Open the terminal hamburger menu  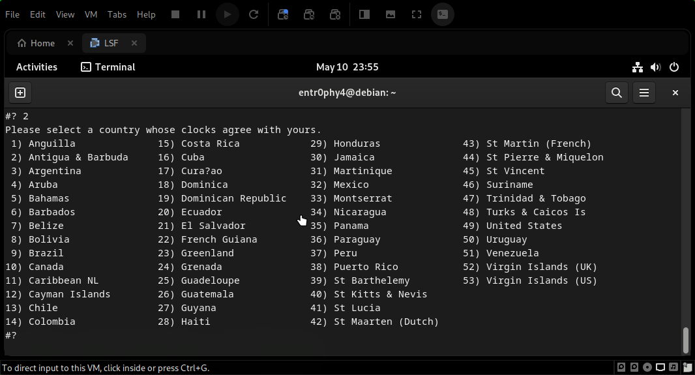tap(644, 93)
